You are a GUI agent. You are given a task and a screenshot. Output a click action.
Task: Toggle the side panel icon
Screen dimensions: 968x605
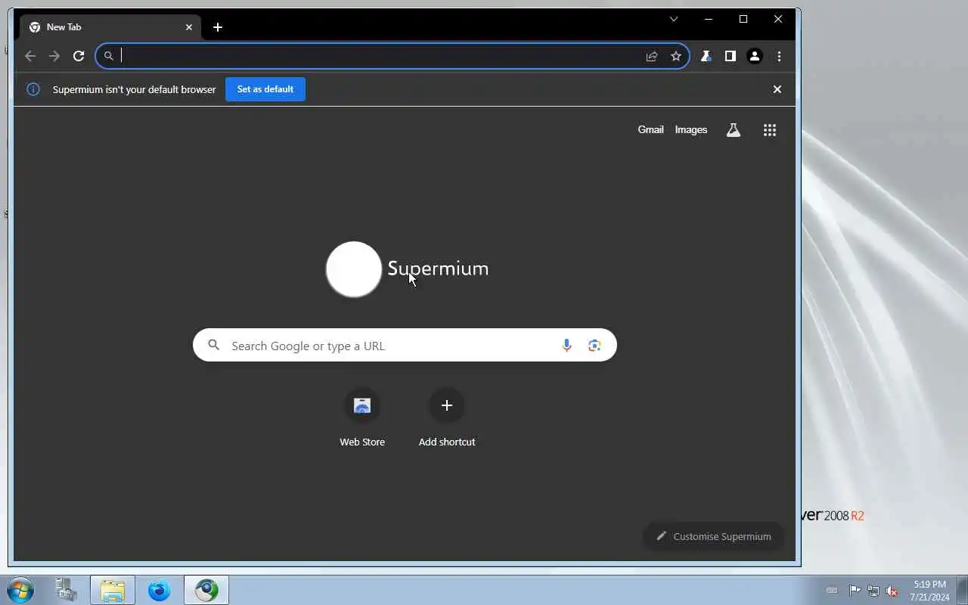(x=730, y=56)
